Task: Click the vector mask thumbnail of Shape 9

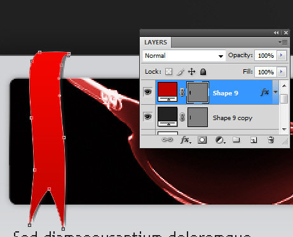Action: click(x=198, y=92)
